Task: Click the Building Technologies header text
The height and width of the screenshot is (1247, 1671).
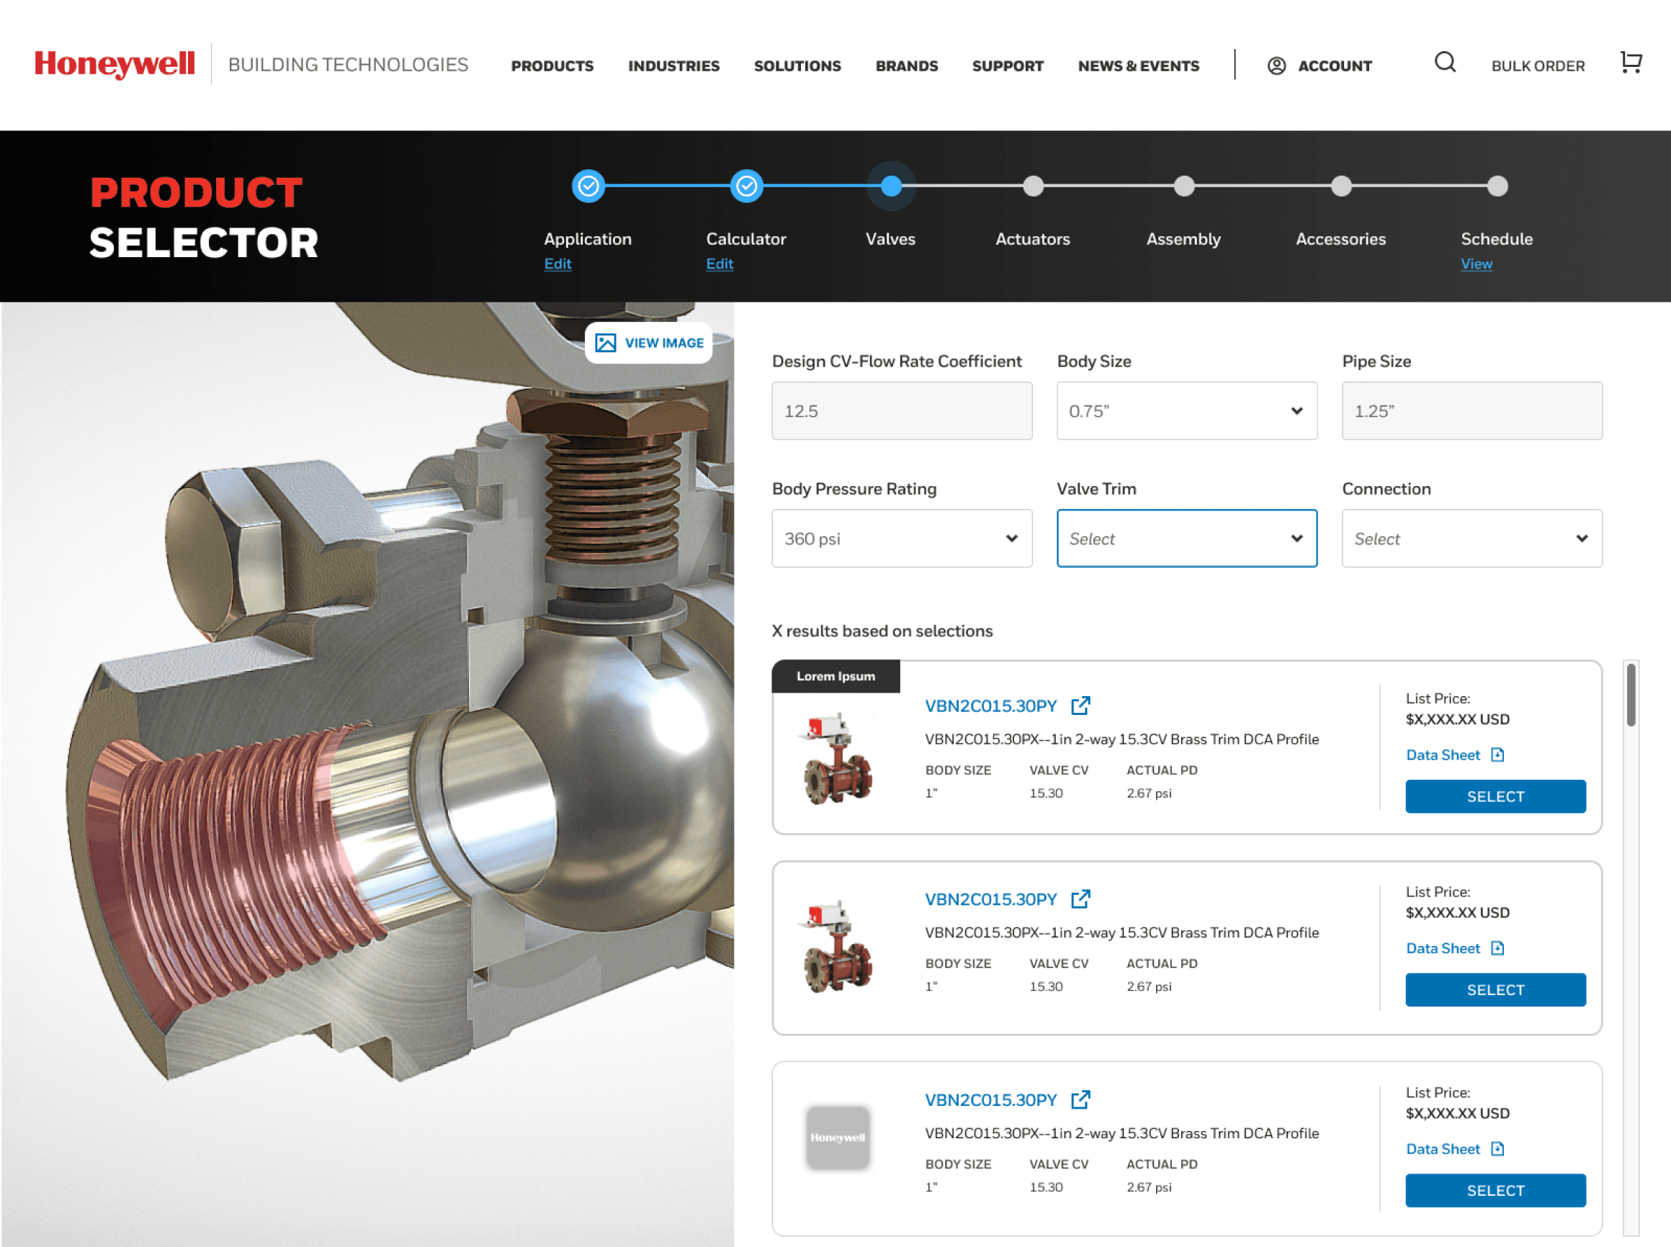Action: [x=348, y=65]
